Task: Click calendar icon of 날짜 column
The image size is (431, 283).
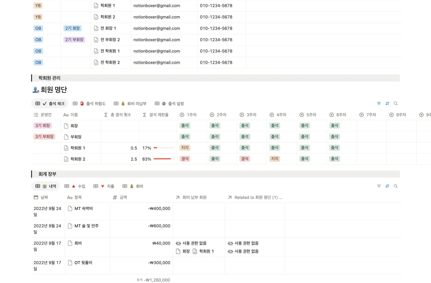Action: [36, 197]
